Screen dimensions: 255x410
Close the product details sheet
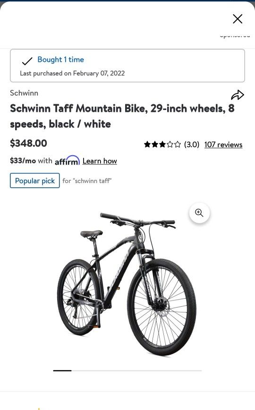coord(238,19)
